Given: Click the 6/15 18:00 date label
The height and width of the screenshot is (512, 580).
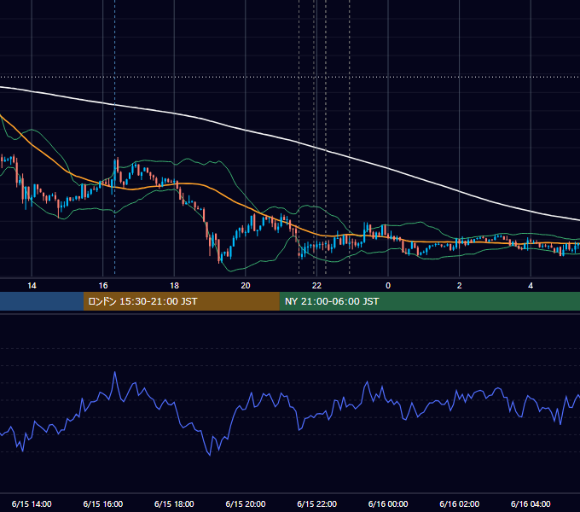Looking at the screenshot, I should click(174, 503).
